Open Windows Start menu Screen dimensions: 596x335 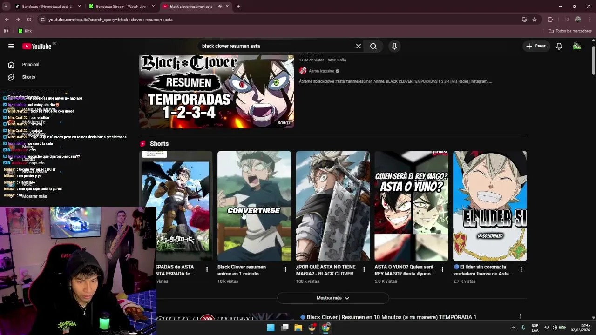click(271, 328)
